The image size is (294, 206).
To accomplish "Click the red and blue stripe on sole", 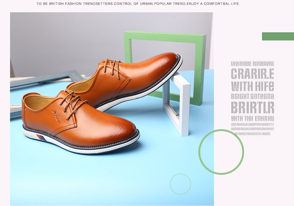I will pos(41,138).
